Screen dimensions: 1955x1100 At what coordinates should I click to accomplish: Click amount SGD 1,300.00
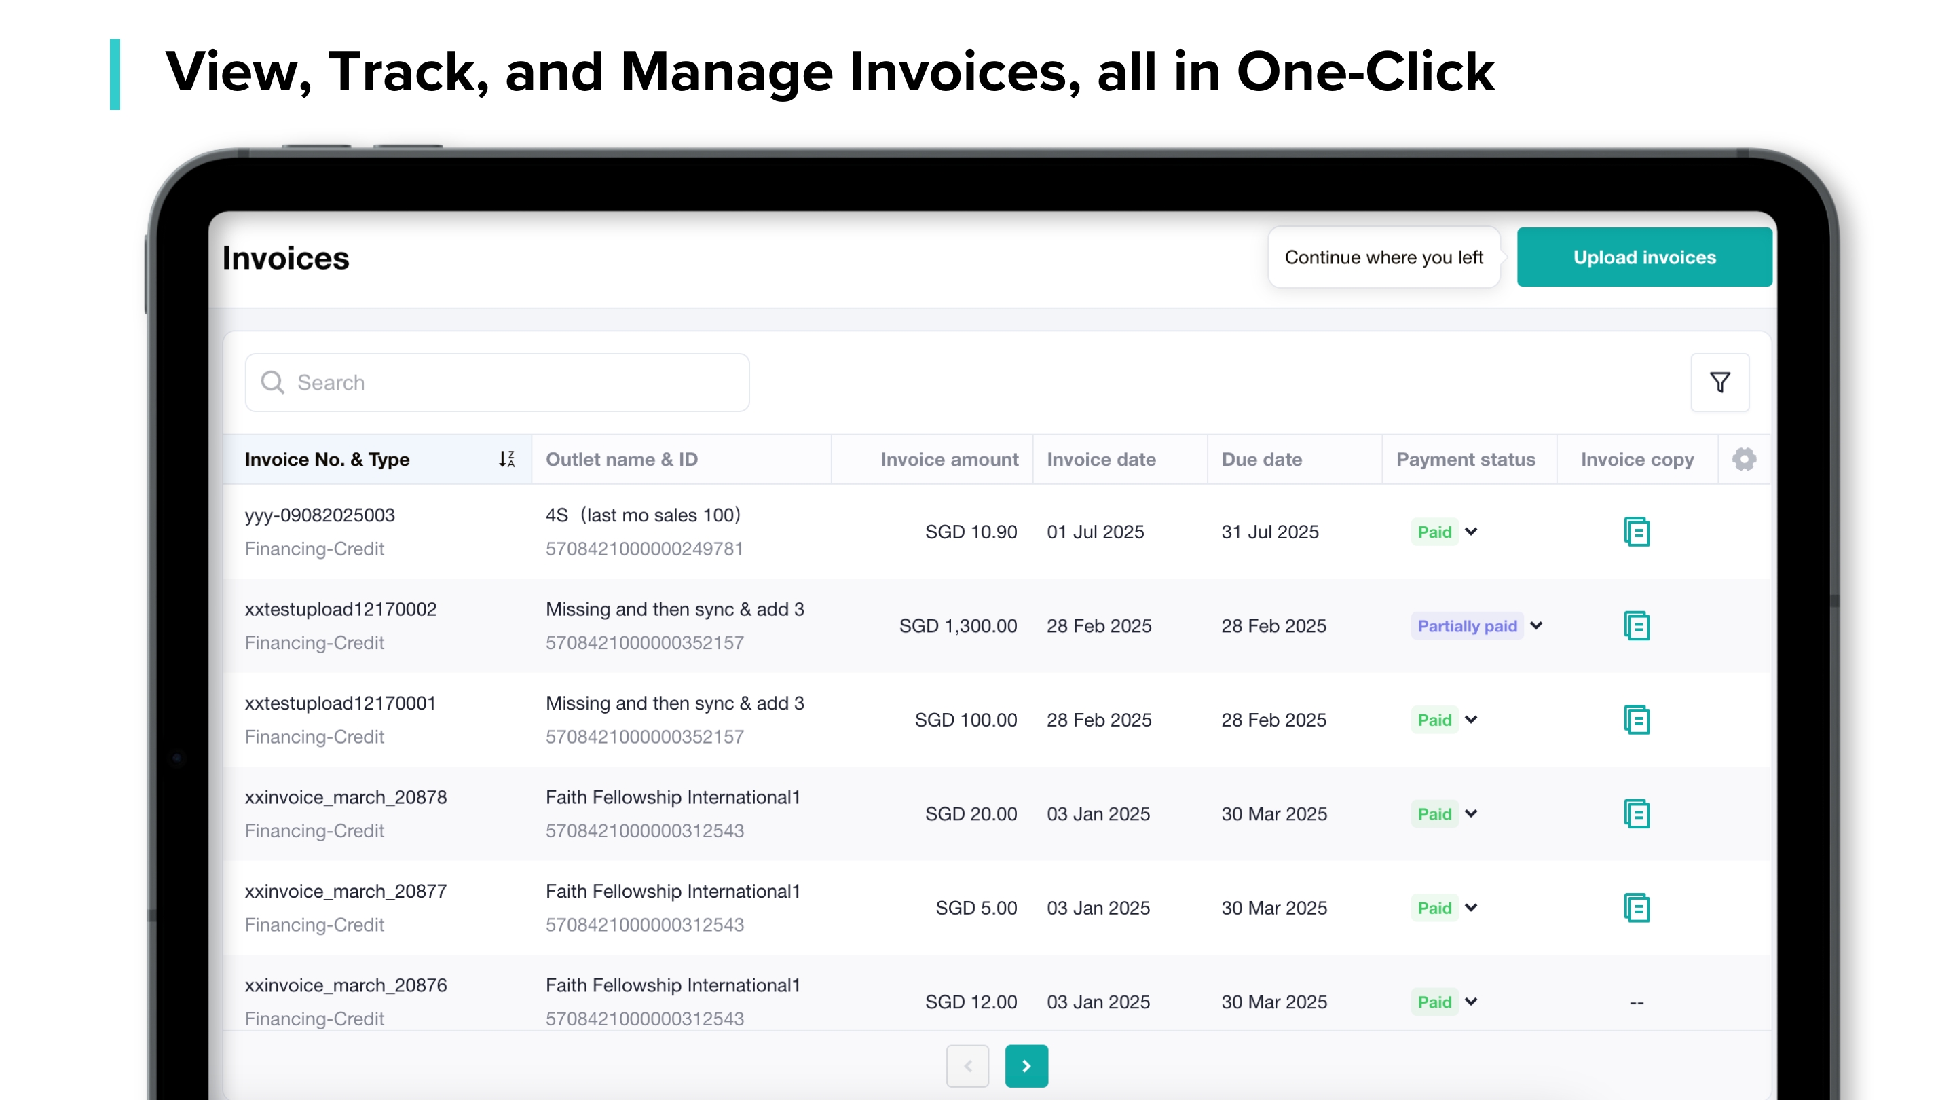click(x=958, y=626)
